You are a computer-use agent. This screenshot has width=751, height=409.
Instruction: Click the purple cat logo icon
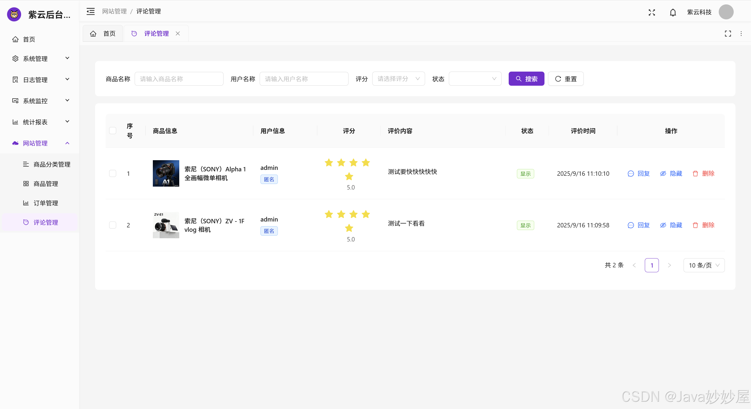pos(14,14)
